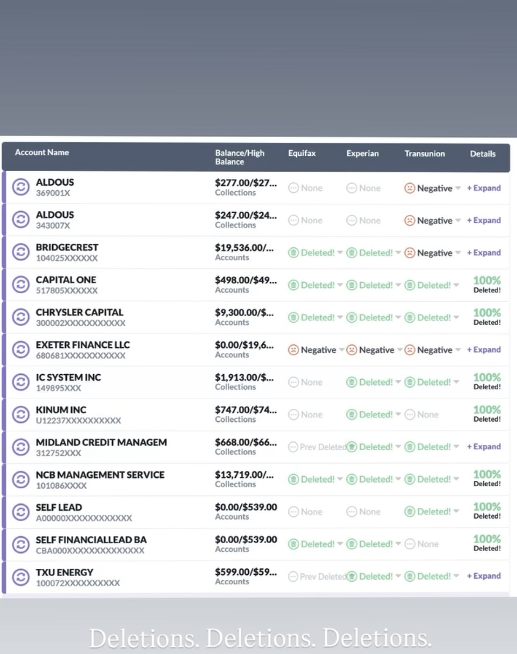The width and height of the screenshot is (517, 654).
Task: Click the Balance/High Balance column header
Action: coord(240,157)
